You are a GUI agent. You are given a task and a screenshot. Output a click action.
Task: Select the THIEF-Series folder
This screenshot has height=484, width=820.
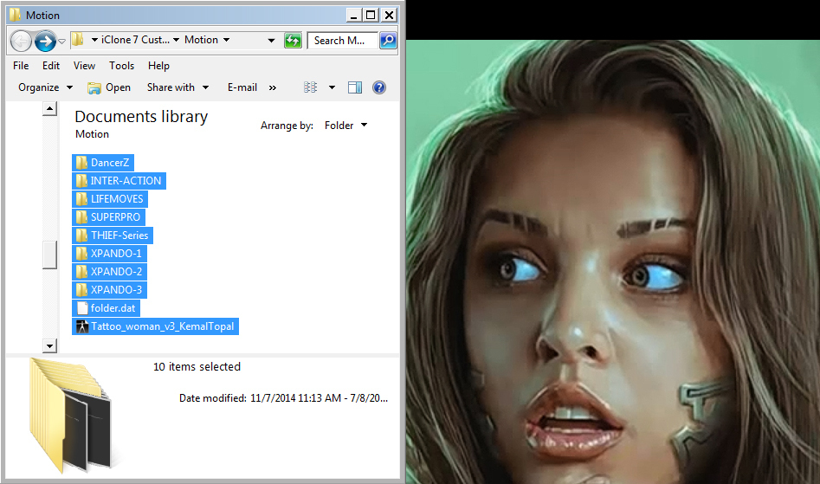click(113, 236)
